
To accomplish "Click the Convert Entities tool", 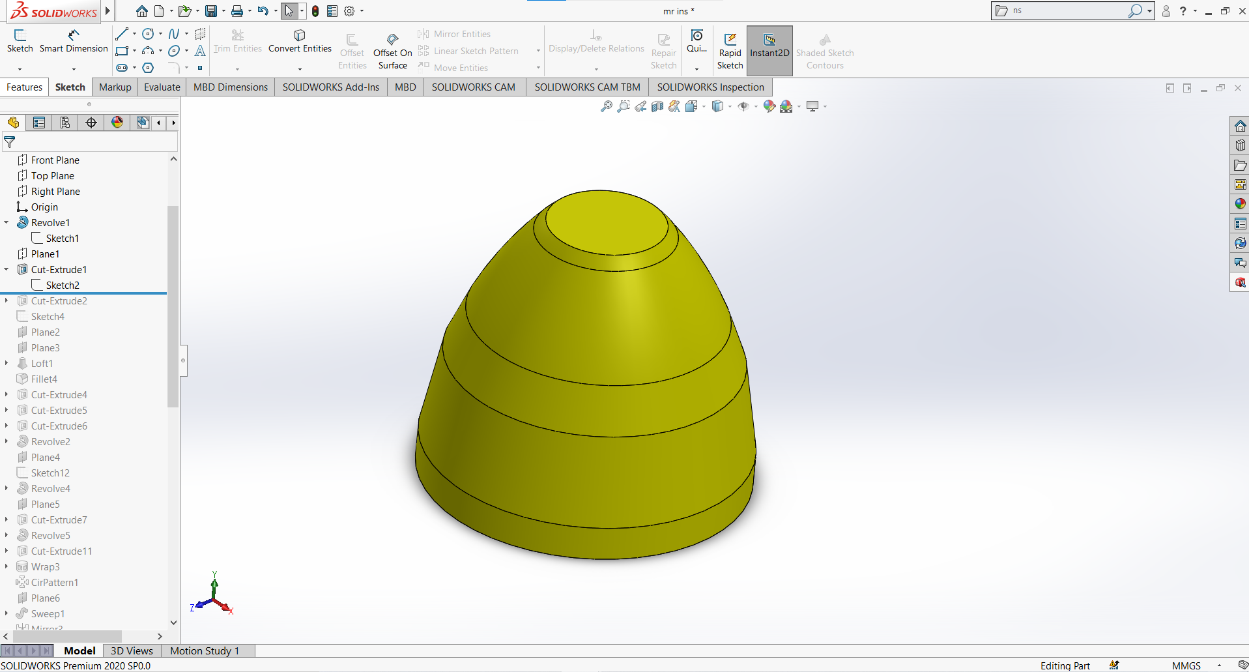I will coord(300,41).
